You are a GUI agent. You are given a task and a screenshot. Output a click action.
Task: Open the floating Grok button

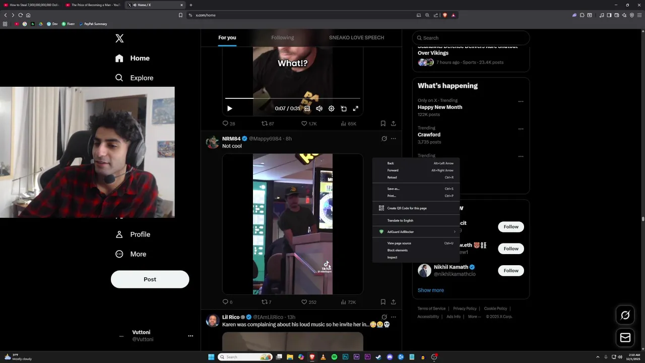(x=625, y=315)
